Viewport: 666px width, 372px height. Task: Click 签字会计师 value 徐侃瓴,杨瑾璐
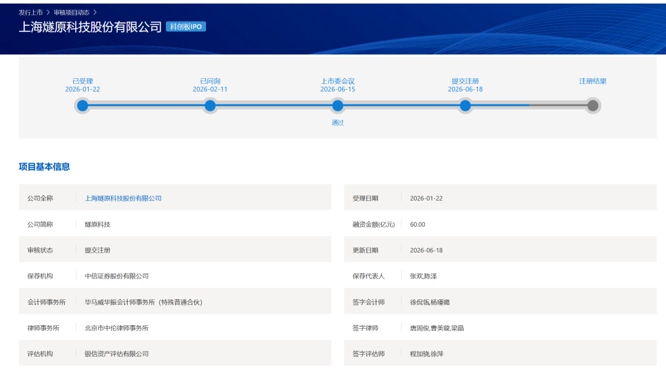click(429, 302)
